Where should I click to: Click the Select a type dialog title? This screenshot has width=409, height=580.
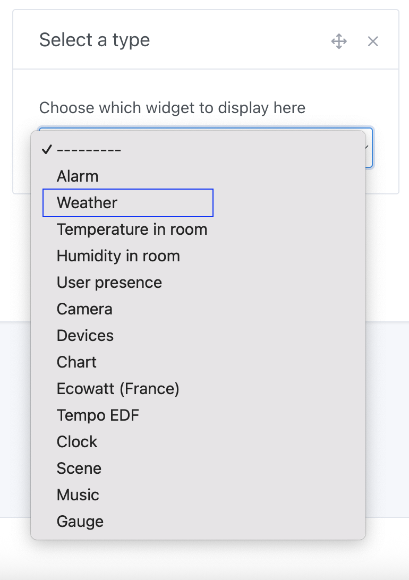tap(94, 40)
